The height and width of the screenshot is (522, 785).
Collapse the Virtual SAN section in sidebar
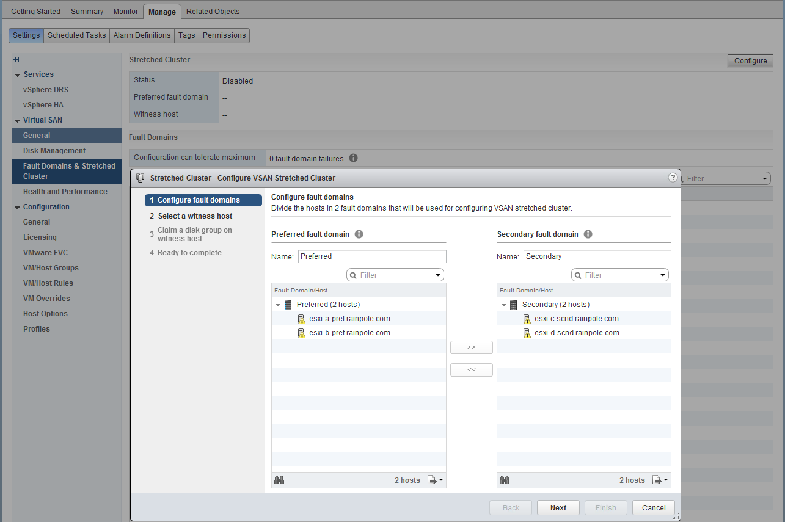(18, 120)
